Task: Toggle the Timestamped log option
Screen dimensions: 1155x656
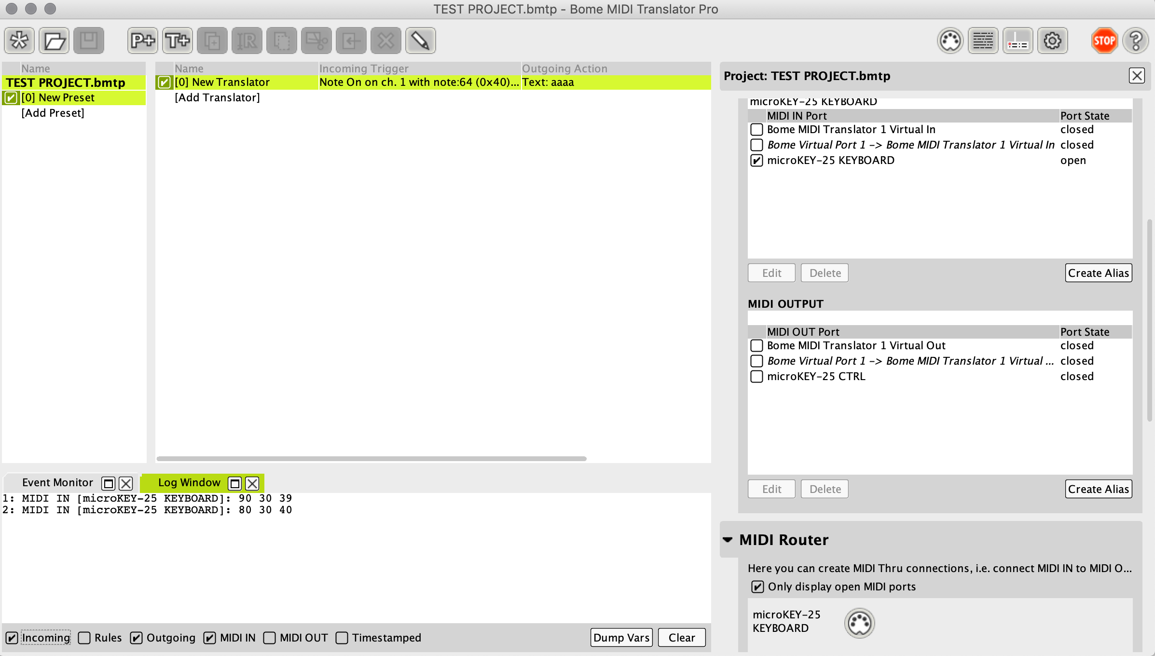Action: click(x=342, y=638)
